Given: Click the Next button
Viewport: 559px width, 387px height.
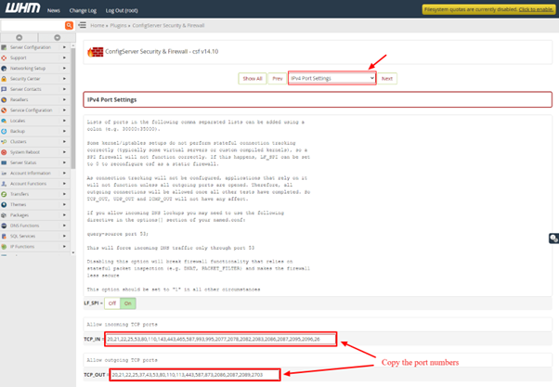Looking at the screenshot, I should coord(387,79).
